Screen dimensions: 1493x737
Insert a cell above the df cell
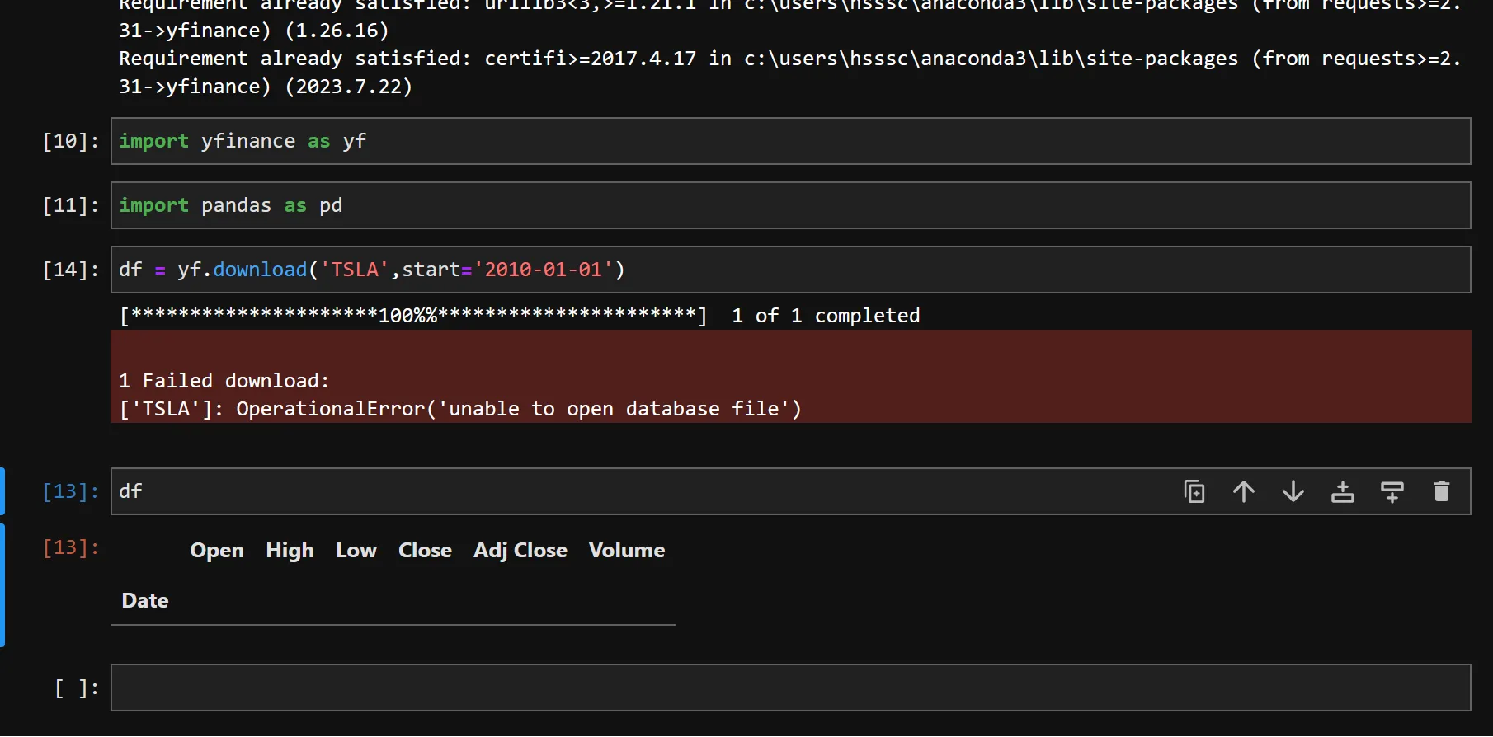pos(1343,491)
